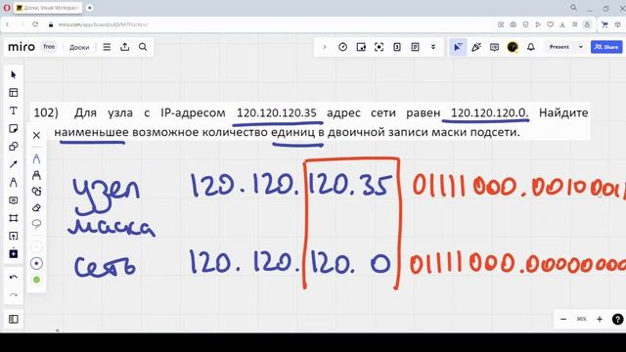Open board title Доски
626x352 pixels.
click(x=79, y=47)
